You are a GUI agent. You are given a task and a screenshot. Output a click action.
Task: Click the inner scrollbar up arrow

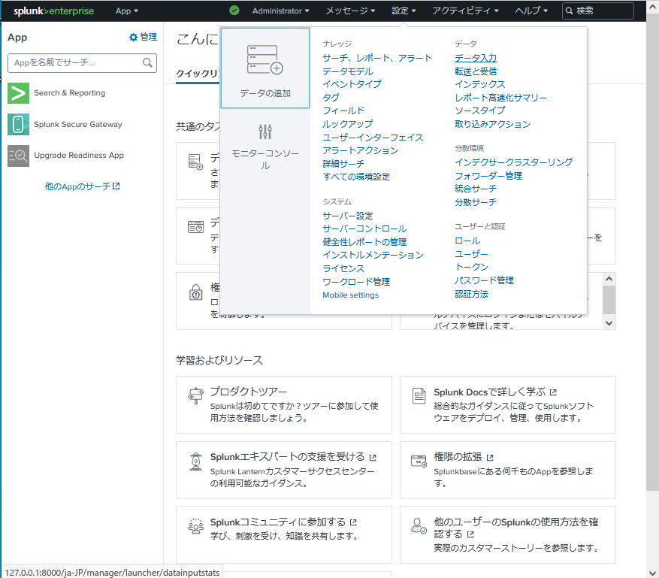coord(609,279)
